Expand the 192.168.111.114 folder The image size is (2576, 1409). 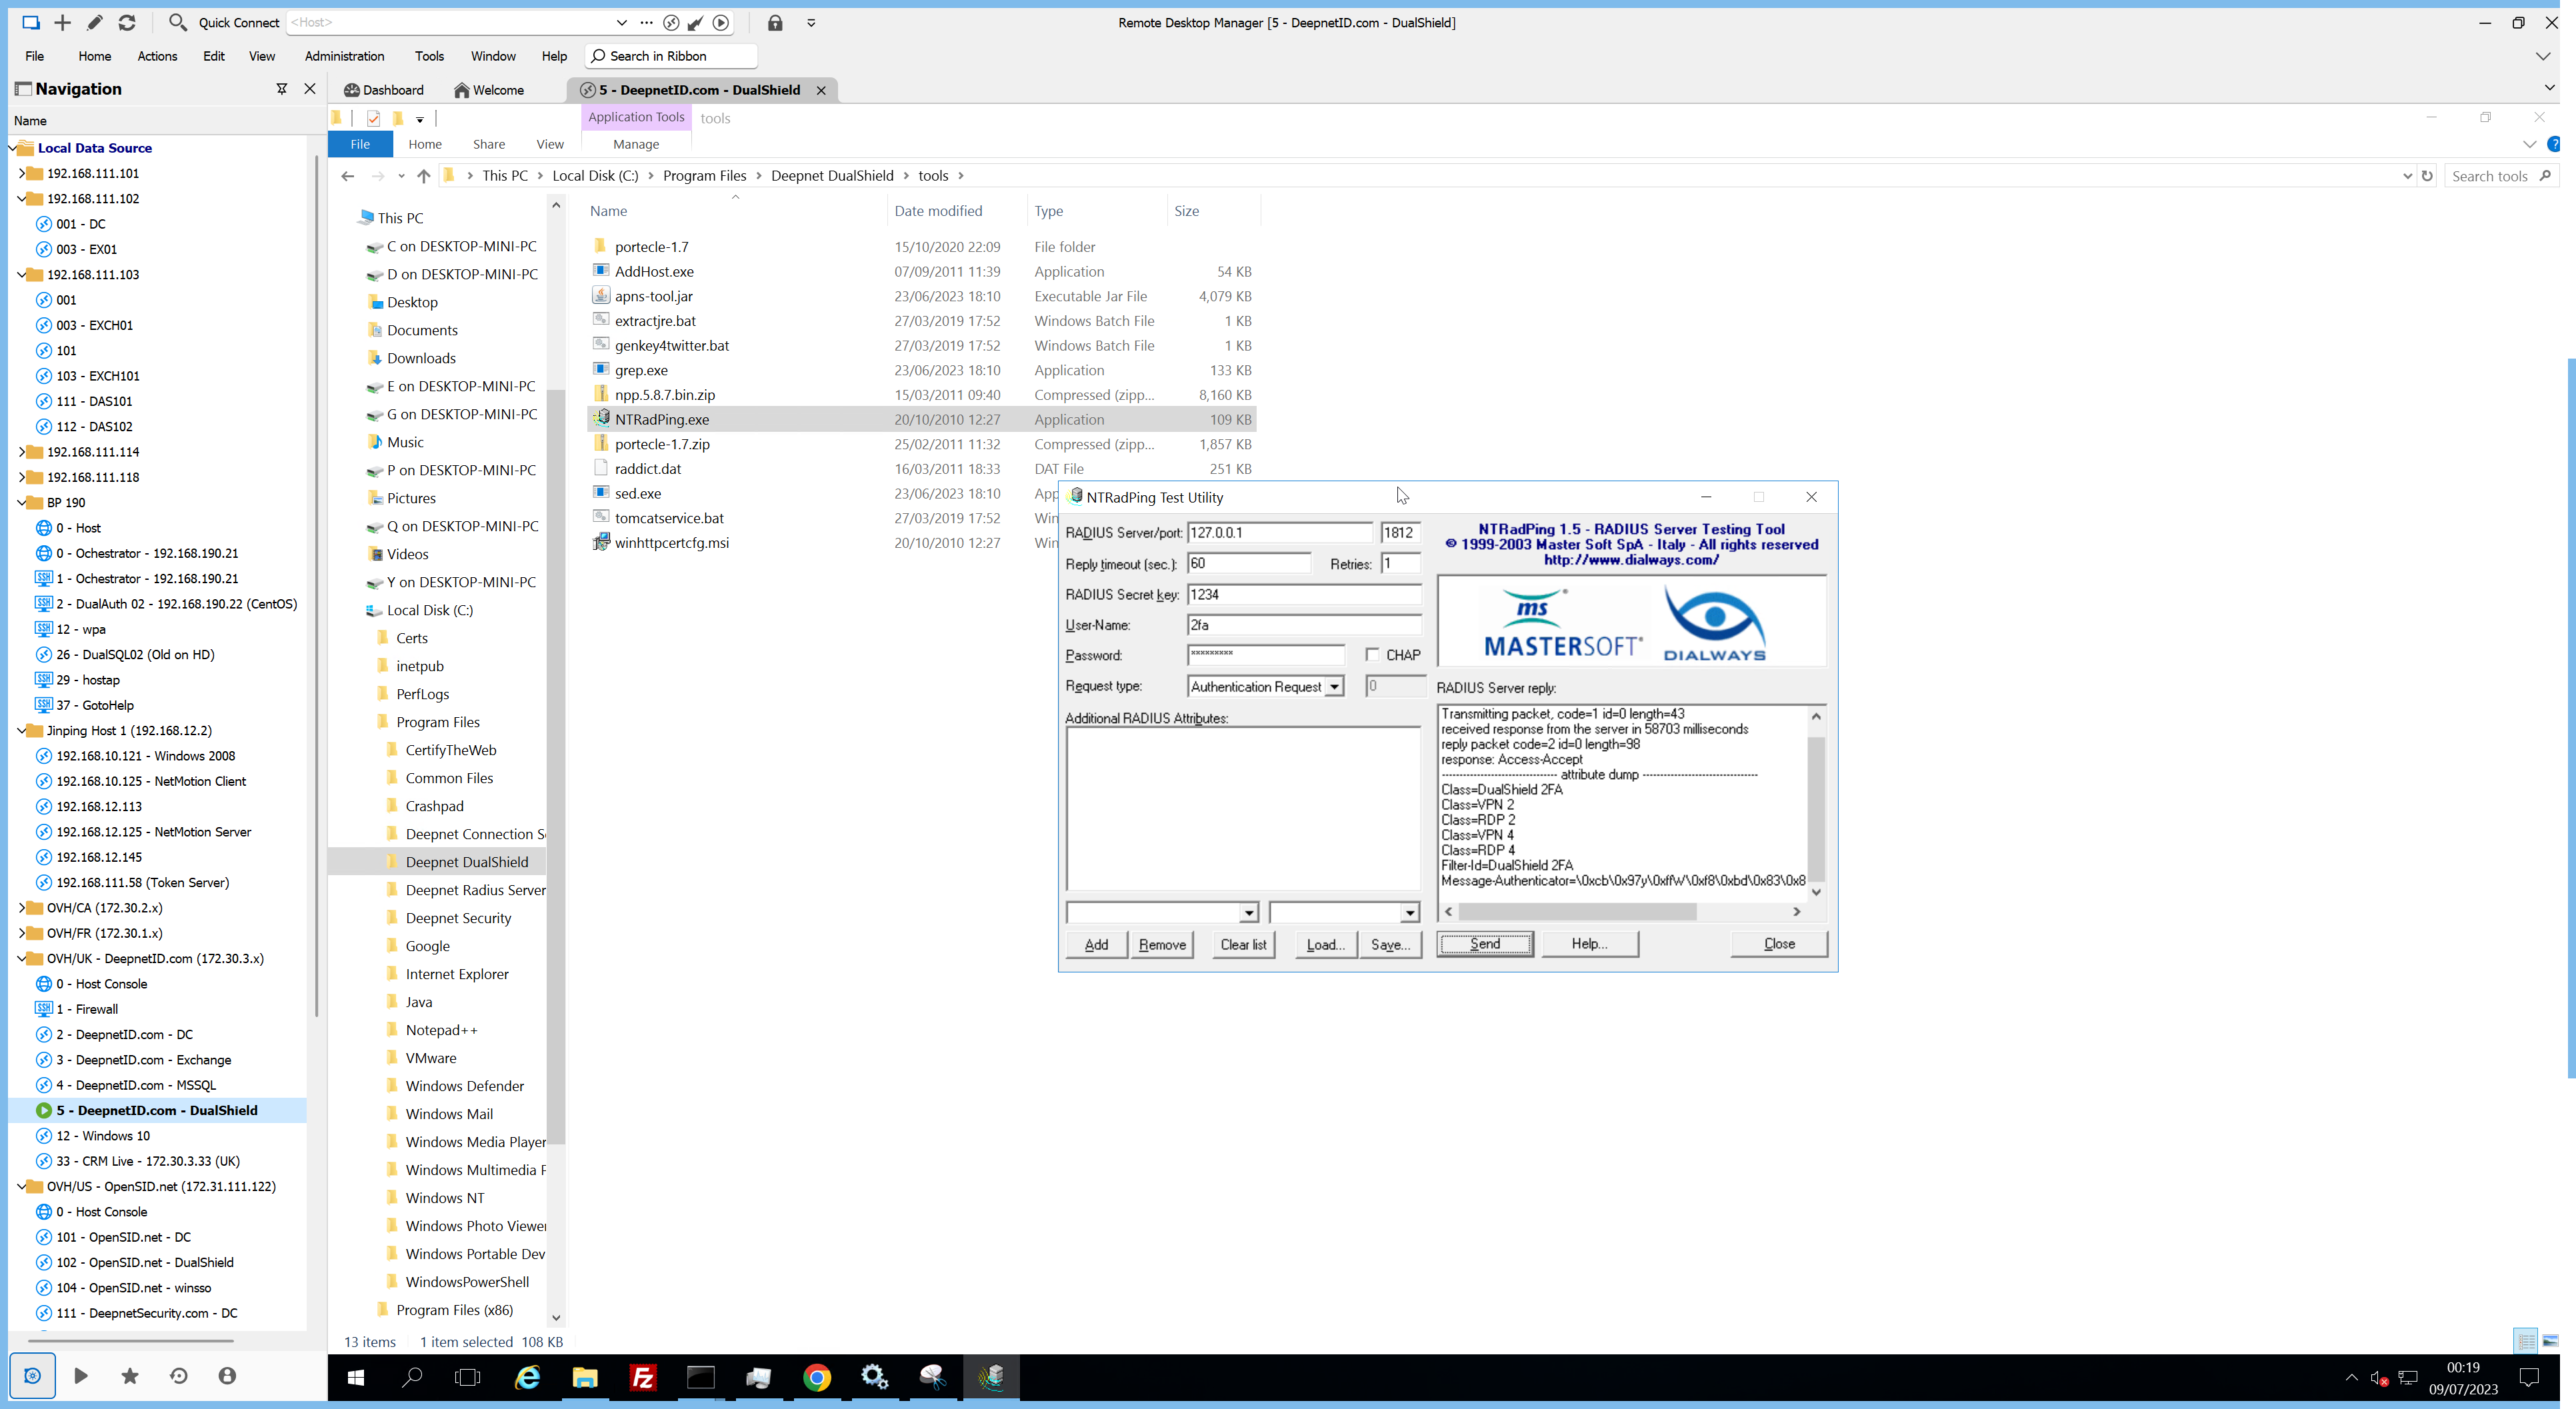tap(22, 452)
